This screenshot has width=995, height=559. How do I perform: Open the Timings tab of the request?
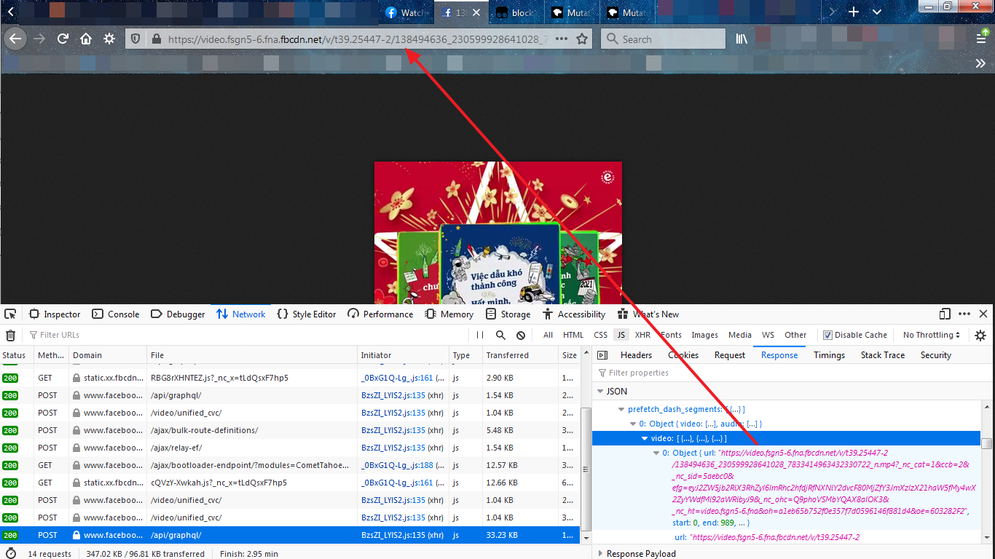point(829,355)
